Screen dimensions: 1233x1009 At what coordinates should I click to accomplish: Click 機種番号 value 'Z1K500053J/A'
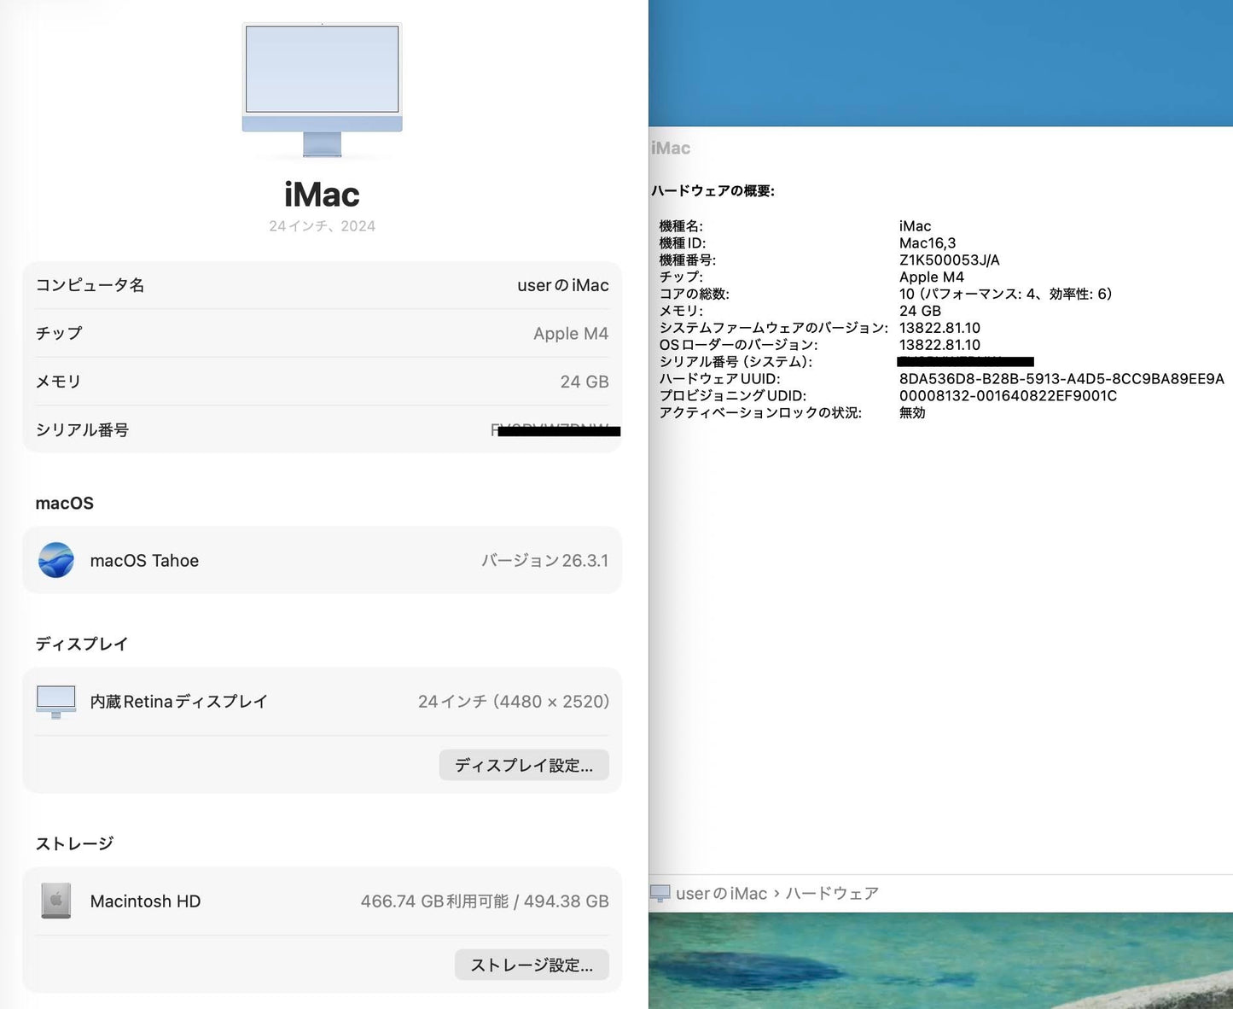(x=950, y=260)
